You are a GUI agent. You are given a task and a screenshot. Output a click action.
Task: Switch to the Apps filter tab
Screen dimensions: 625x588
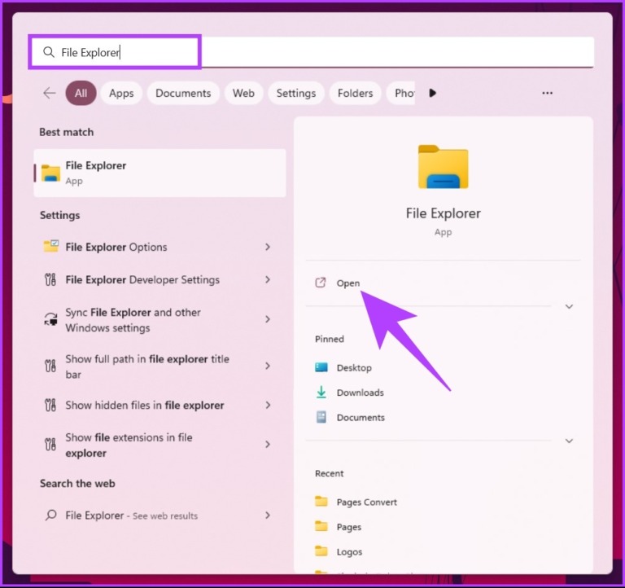coord(121,93)
